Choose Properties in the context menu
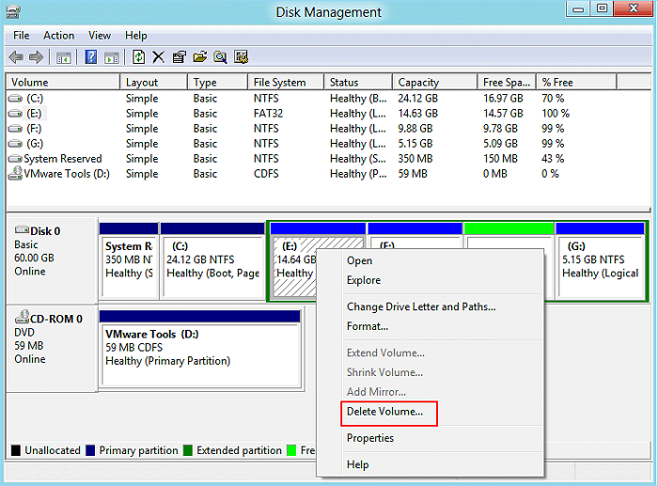The image size is (658, 486). click(443, 438)
